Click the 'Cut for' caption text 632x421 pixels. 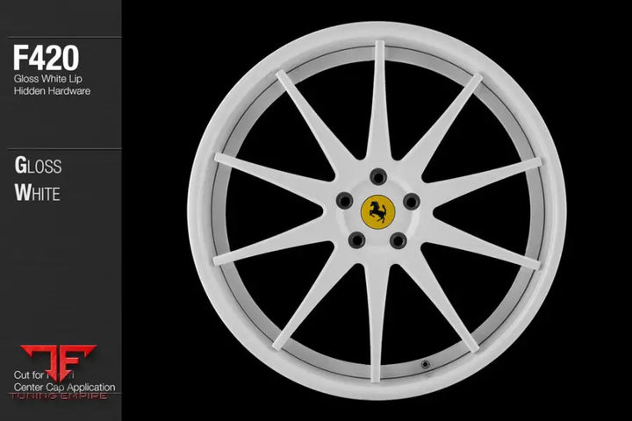click(x=29, y=375)
